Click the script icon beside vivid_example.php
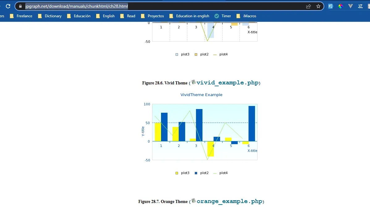 tap(194, 82)
